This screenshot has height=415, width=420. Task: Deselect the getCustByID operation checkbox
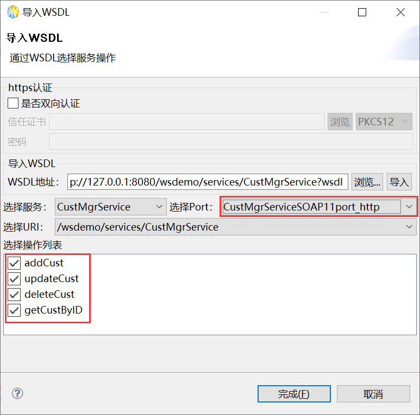point(15,311)
